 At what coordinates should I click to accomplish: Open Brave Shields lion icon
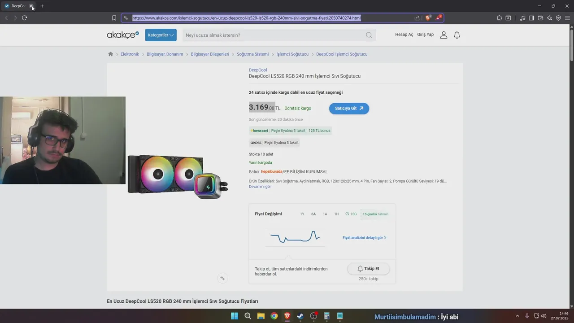tap(428, 18)
